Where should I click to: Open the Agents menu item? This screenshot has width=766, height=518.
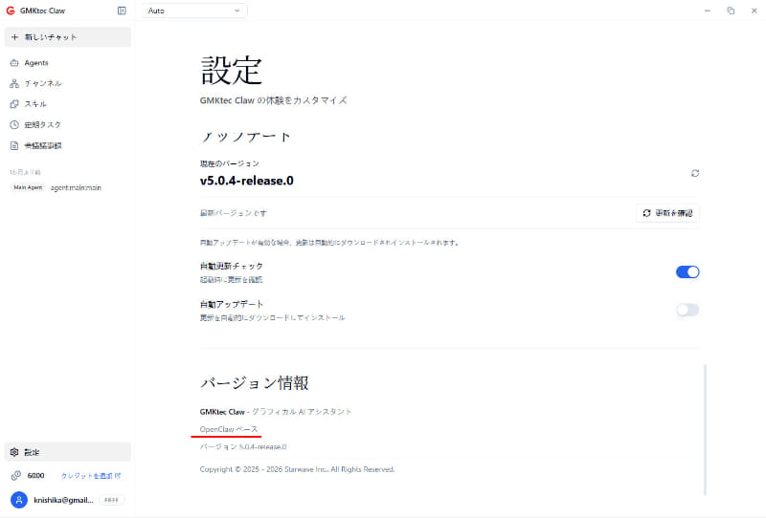tap(67, 63)
